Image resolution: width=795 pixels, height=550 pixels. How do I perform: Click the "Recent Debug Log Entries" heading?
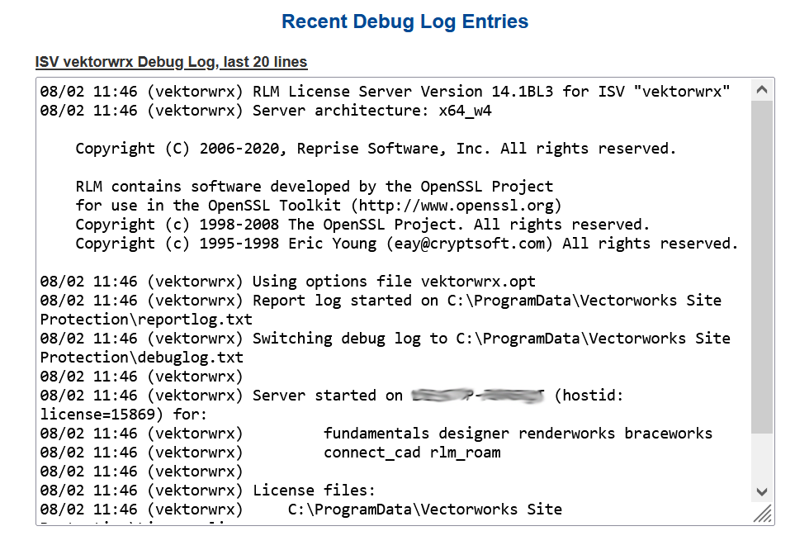[x=405, y=21]
